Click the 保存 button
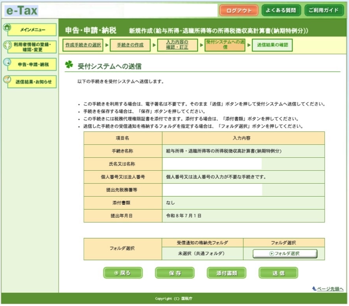Image resolution: width=349 pixels, height=306 pixels. pyautogui.click(x=175, y=273)
